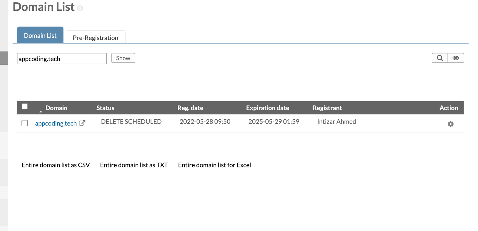Click the DELETE SCHEDULED status cell

click(x=131, y=121)
